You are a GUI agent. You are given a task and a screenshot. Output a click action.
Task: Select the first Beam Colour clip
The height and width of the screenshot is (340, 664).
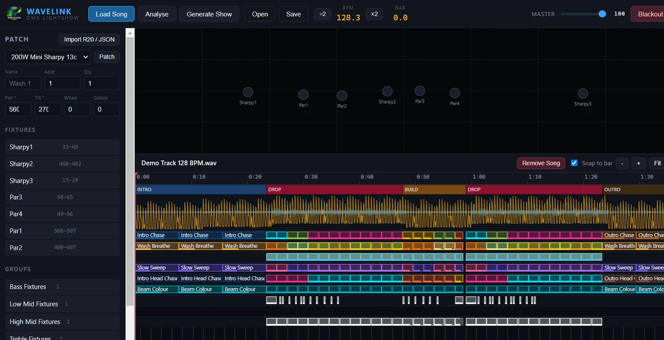157,289
